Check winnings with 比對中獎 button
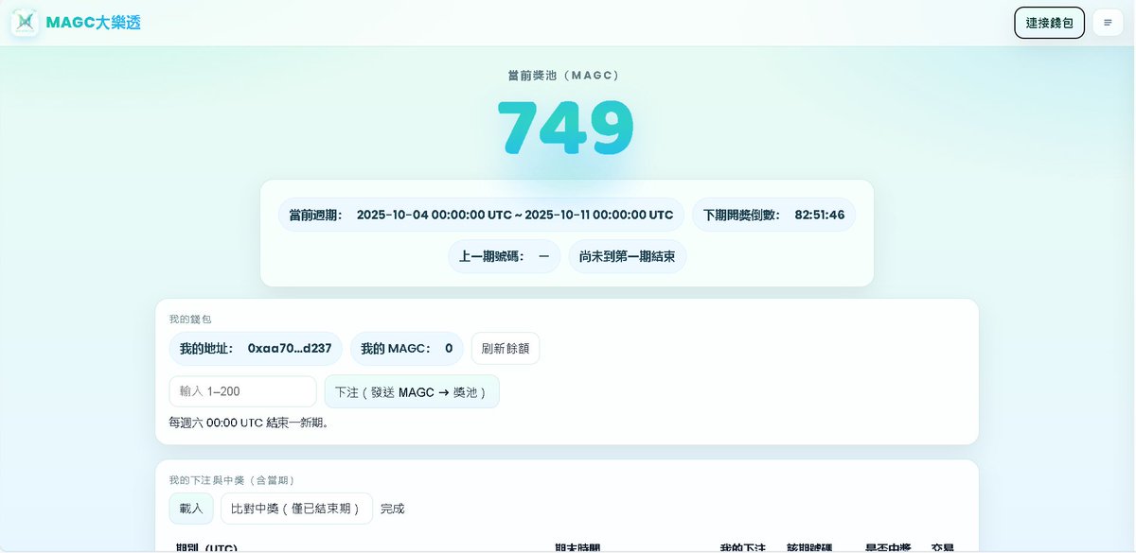The height and width of the screenshot is (553, 1136). pos(296,509)
